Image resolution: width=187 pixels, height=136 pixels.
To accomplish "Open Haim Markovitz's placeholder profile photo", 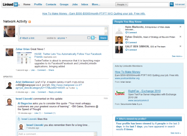I will 119,30.
